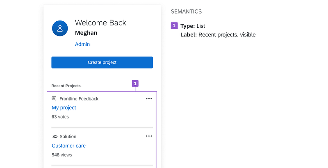Open the three-dot menu for My project
328x168 pixels.
(149, 99)
